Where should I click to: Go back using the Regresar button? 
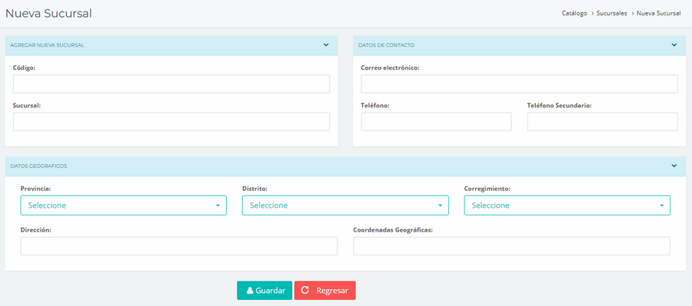[324, 291]
